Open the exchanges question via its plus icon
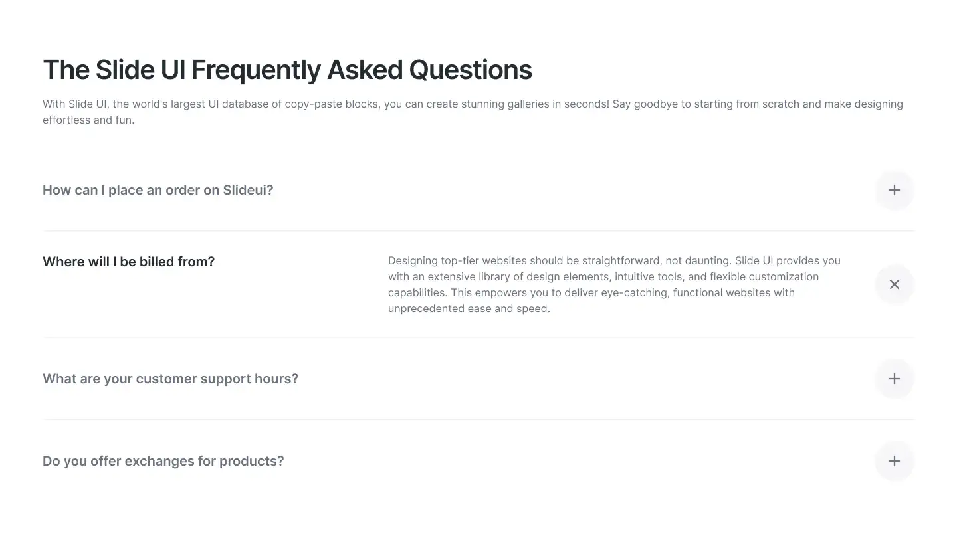957x534 pixels. pyautogui.click(x=894, y=461)
